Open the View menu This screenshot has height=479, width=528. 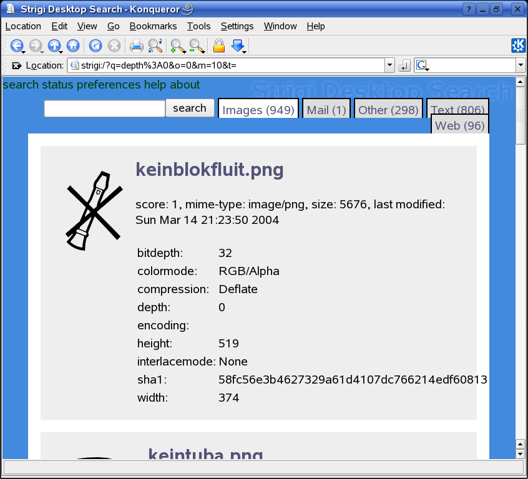coord(87,26)
